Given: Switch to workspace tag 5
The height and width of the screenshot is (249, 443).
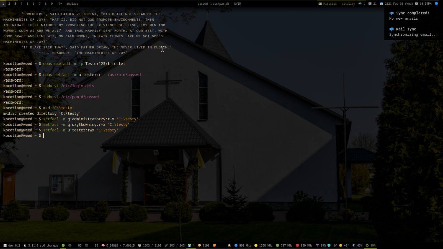Looking at the screenshot, I should coord(27,4).
